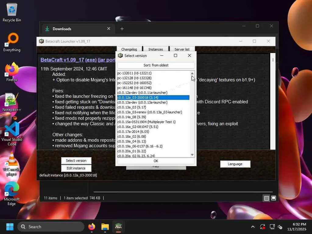The width and height of the screenshot is (312, 234).
Task: Close the Downloads tab
Action: pos(109,29)
